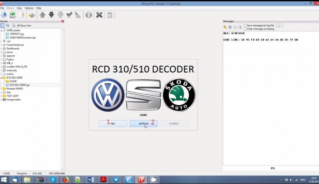Expand the eeprom tree node

click(x=1, y=56)
